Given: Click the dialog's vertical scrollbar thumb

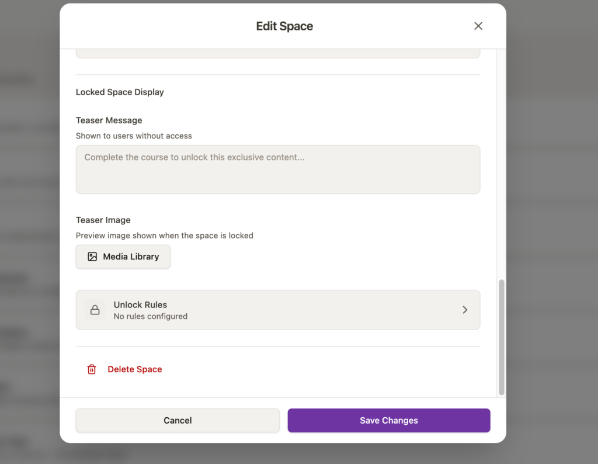Looking at the screenshot, I should click(x=501, y=337).
